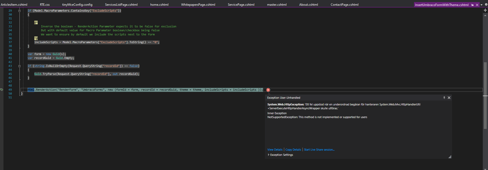The image size is (488, 170).
Task: Pin the Exception User-Unhandled popup
Action: [444, 98]
